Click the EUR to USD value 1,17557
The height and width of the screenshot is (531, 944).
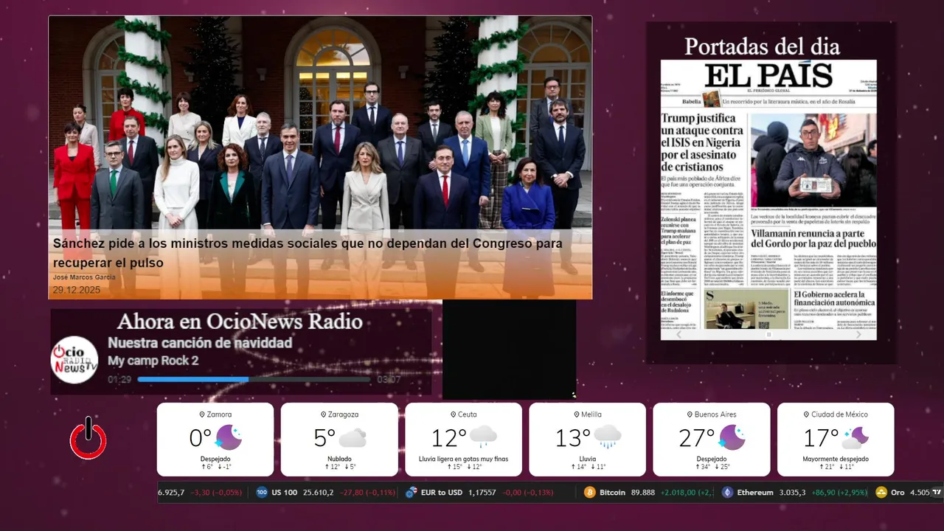(483, 493)
